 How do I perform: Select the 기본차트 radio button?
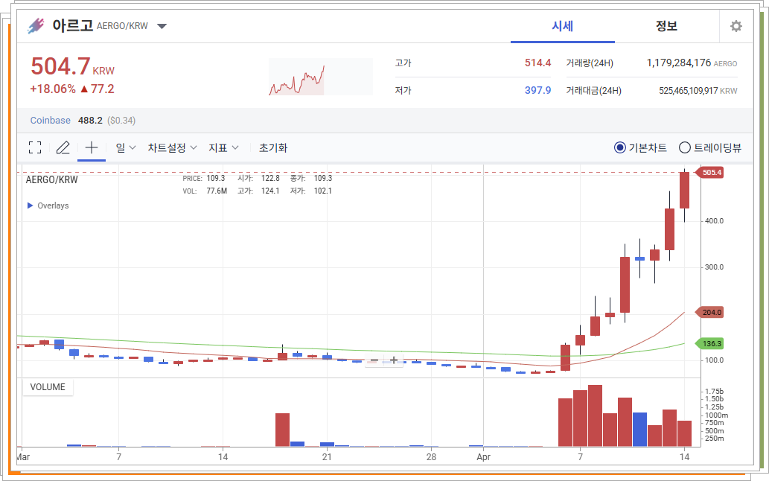point(621,147)
